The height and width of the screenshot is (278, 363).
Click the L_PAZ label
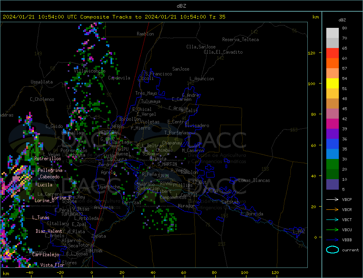299,232
